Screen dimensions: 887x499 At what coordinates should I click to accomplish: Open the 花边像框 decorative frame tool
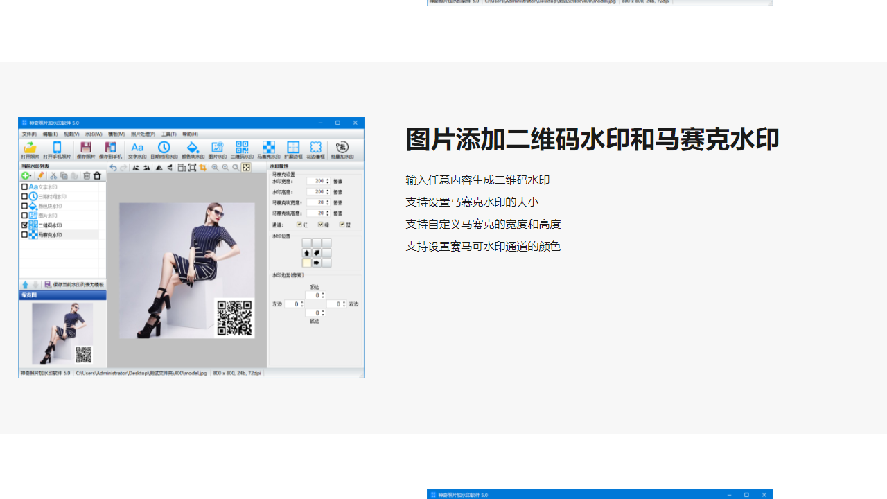coord(315,148)
